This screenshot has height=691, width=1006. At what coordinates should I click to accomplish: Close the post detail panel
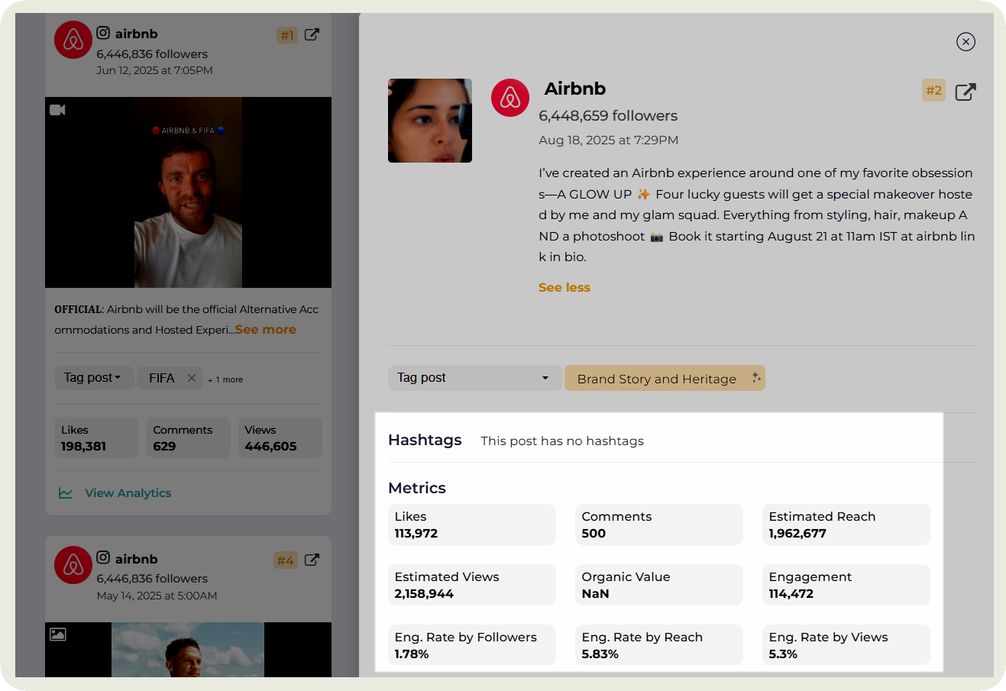point(966,42)
